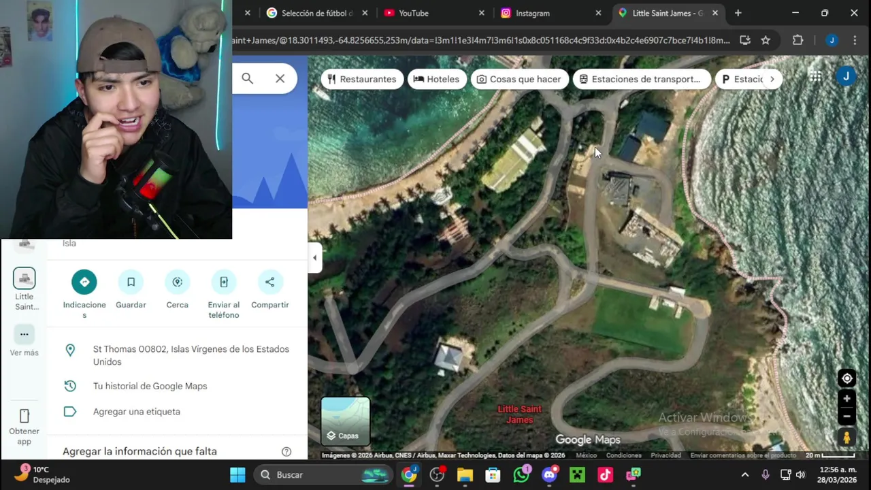Open WhatsApp from the taskbar
Image resolution: width=871 pixels, height=490 pixels.
pos(522,475)
